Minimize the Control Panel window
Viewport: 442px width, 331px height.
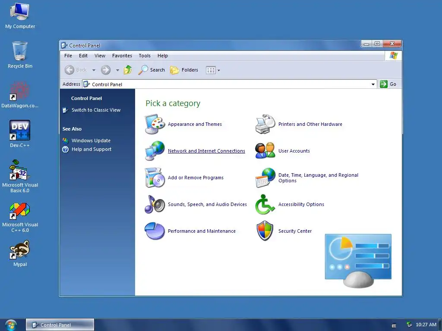click(x=366, y=44)
